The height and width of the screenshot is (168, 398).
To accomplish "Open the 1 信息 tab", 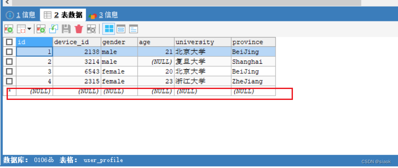I will click(x=21, y=15).
